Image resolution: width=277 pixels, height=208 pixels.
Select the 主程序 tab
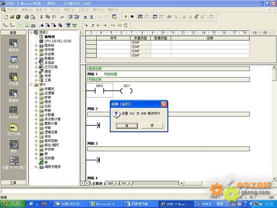pos(97,183)
